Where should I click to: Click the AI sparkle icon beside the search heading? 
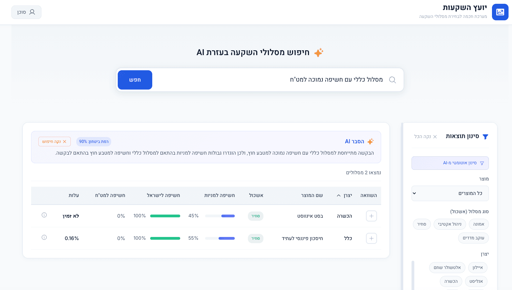click(x=319, y=52)
